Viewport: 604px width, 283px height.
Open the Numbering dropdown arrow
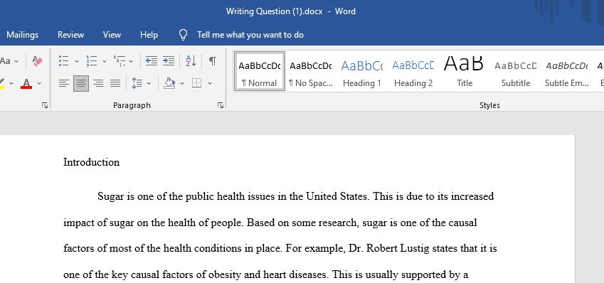pos(104,61)
